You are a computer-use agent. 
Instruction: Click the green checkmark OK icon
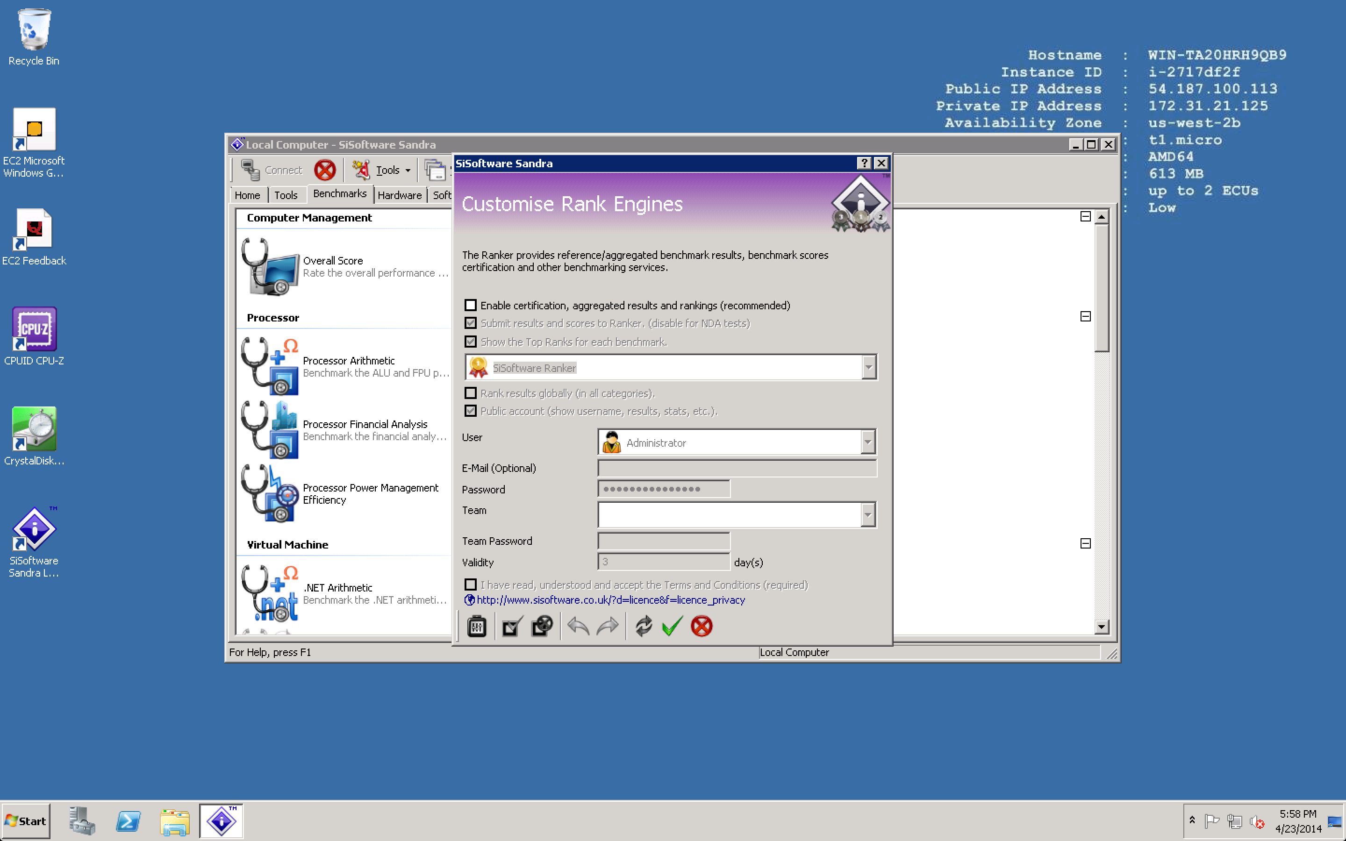pyautogui.click(x=672, y=626)
